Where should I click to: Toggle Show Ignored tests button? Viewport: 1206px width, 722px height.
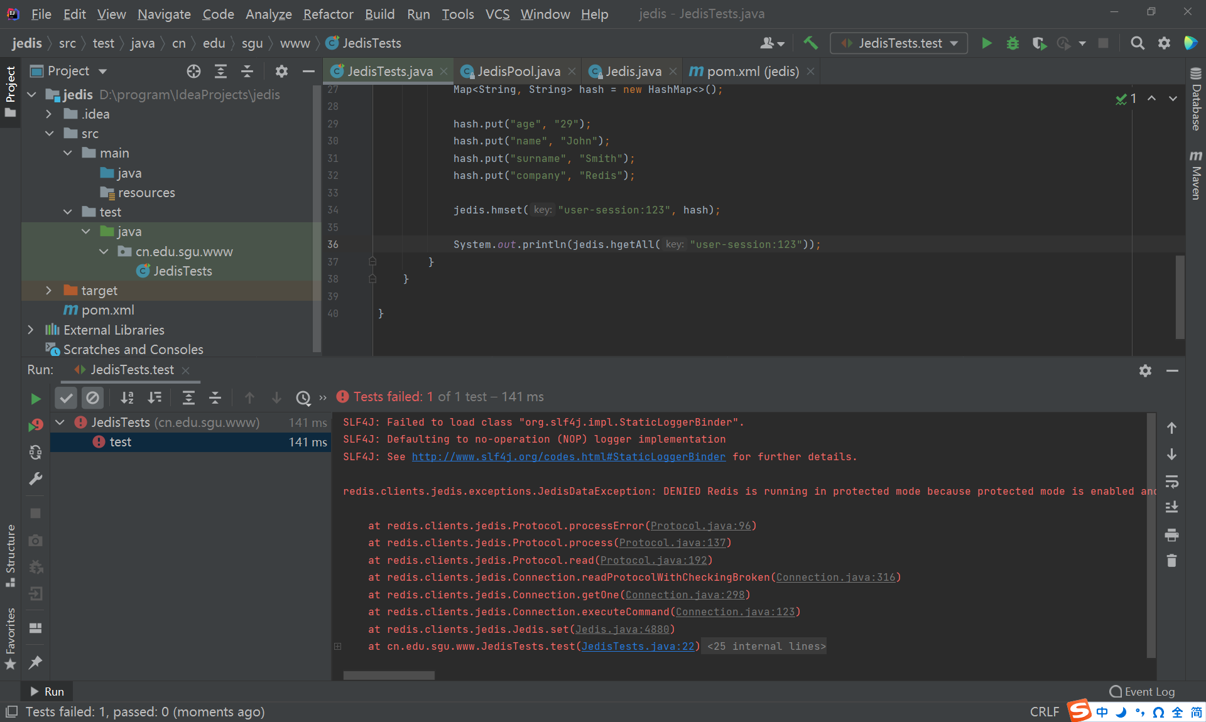[92, 397]
